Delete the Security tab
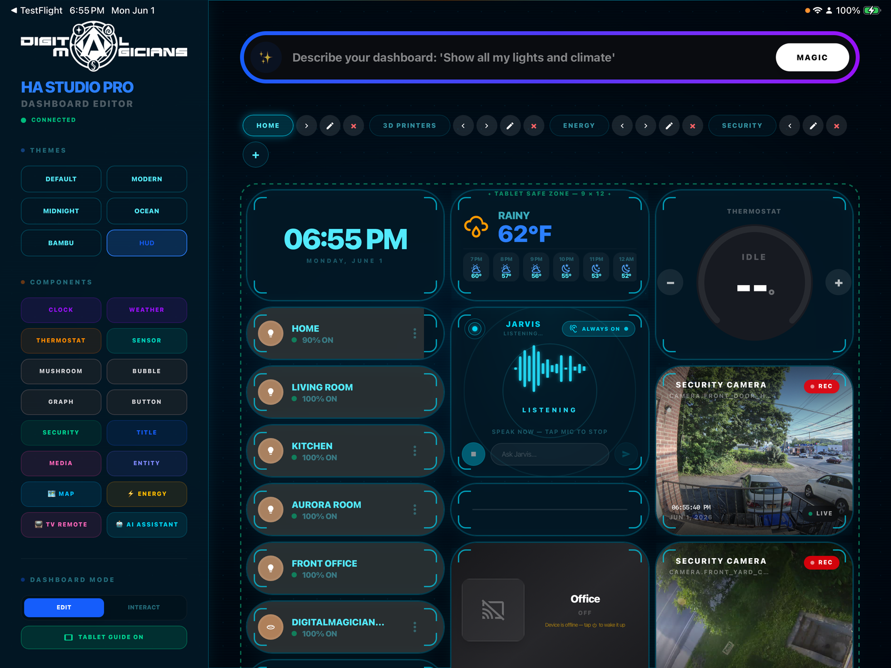The width and height of the screenshot is (891, 668). pyautogui.click(x=836, y=126)
